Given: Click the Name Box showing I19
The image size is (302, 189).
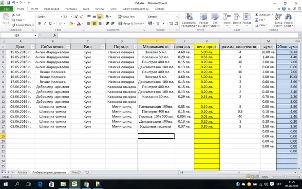Looking at the screenshot, I should click(18, 35).
